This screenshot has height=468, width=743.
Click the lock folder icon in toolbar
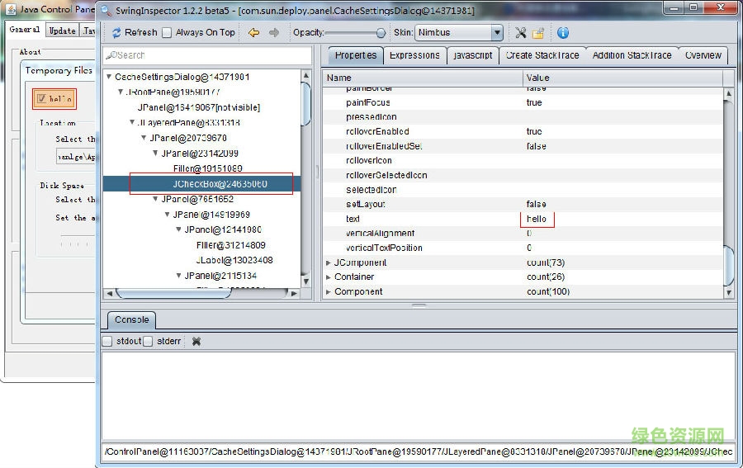point(537,33)
